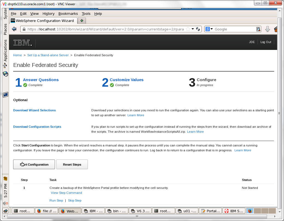This screenshot has height=221, width=284.
Task: Open the History menu
Action: coord(48,14)
